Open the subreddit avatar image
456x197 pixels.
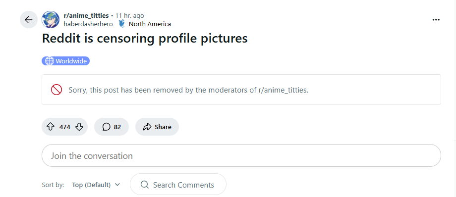tap(51, 20)
